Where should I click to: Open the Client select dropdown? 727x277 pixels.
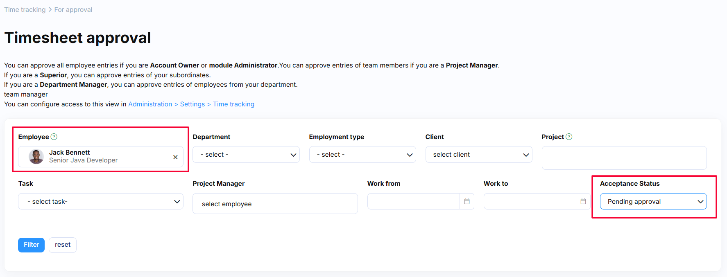pyautogui.click(x=479, y=155)
